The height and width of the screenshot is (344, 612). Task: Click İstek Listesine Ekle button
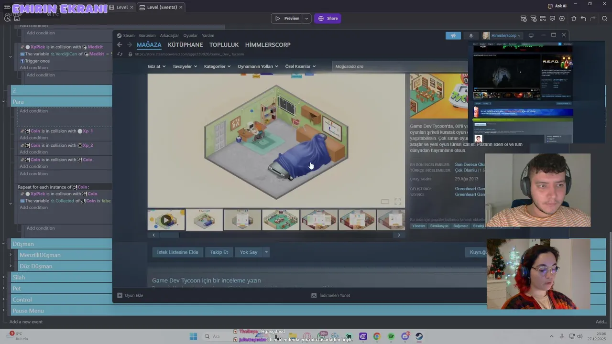[177, 252]
